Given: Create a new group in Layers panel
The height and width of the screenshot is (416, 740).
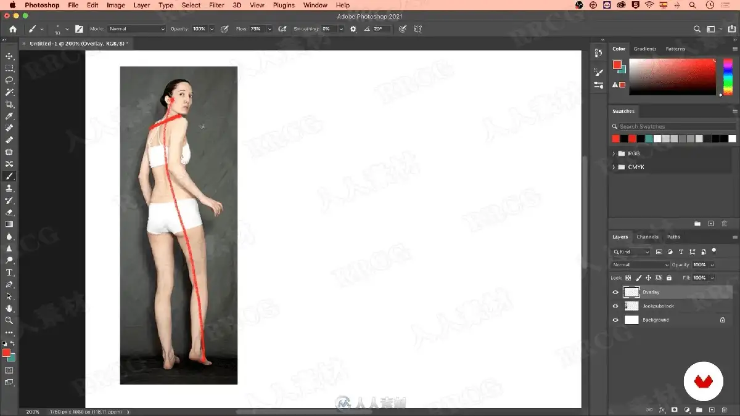Looking at the screenshot, I should point(699,409).
